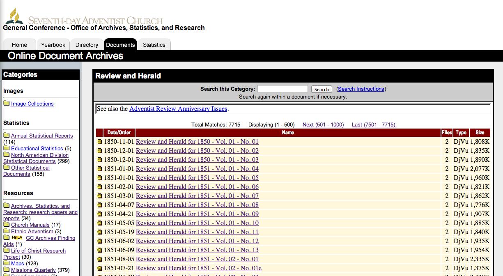The height and width of the screenshot is (276, 503).
Task: Click the document icon for Vol. 02 - No. 01e
Action: [x=99, y=269]
